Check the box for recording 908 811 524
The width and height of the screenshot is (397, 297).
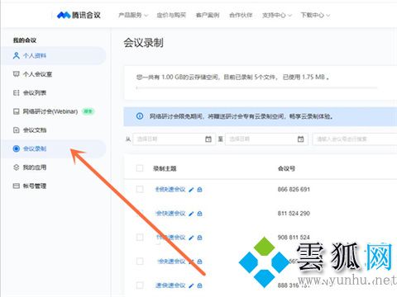pos(140,237)
